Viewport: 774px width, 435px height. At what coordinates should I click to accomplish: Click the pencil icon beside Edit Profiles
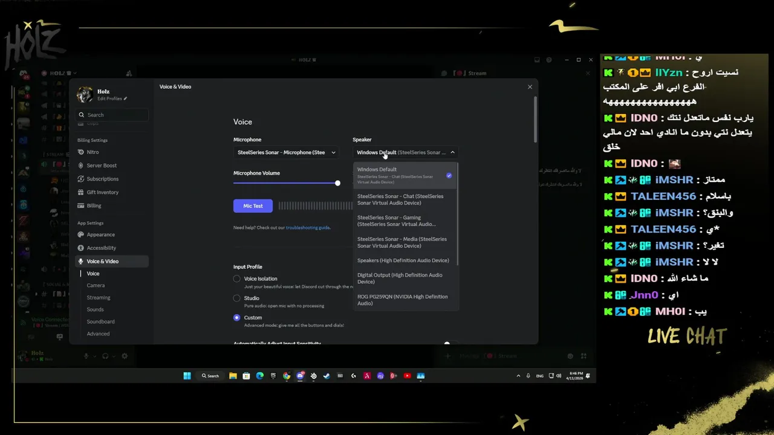point(125,98)
